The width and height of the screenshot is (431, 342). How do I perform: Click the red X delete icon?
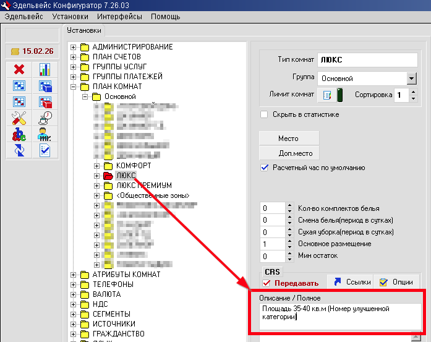pos(19,70)
